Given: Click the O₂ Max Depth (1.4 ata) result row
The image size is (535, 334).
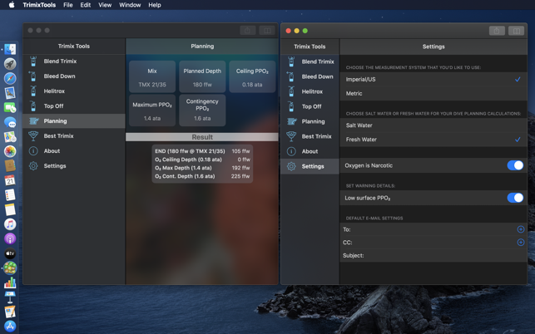Looking at the screenshot, I should coord(202,168).
